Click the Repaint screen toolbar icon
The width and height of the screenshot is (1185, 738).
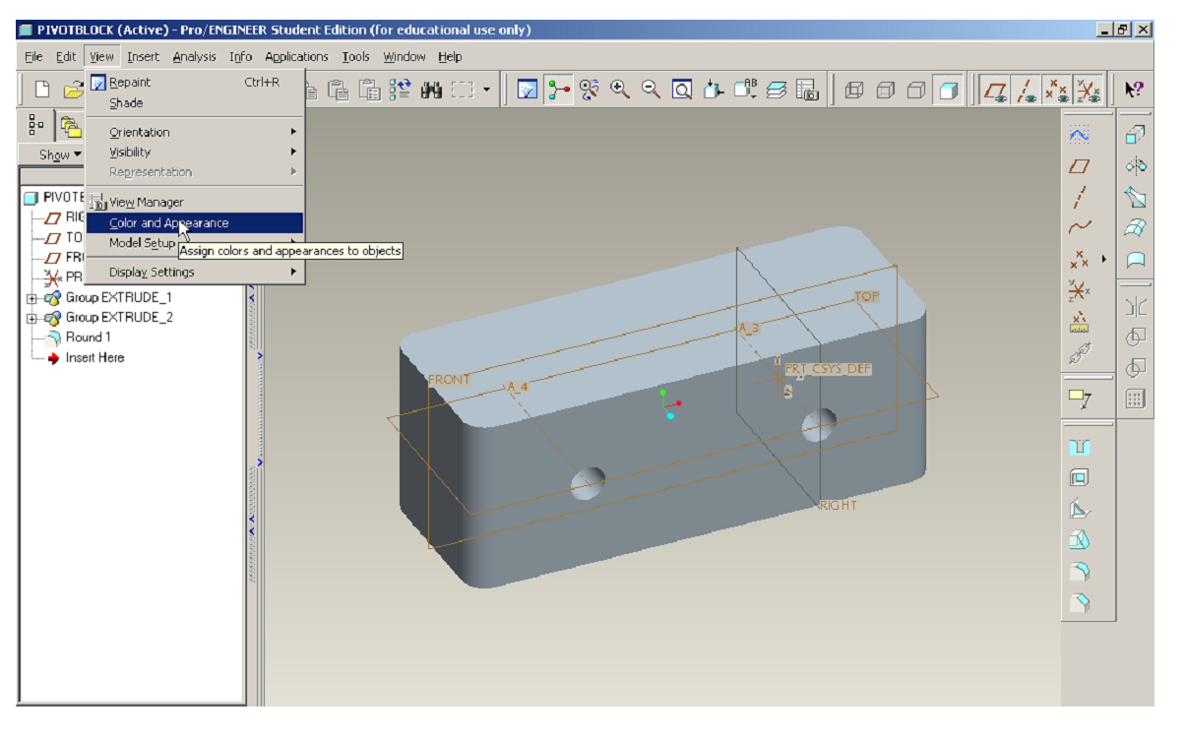point(528,91)
